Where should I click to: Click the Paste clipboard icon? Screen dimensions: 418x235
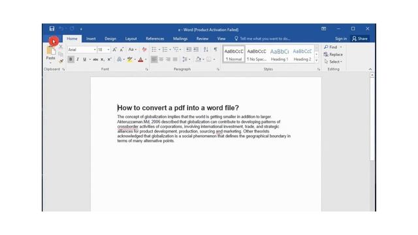pos(51,50)
